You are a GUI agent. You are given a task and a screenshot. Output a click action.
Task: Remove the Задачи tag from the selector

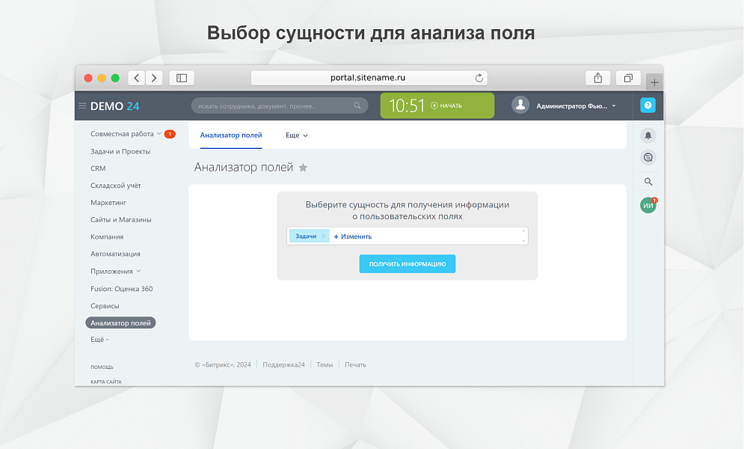(323, 236)
